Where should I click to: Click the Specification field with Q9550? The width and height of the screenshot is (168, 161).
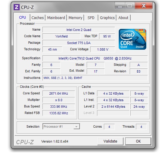95,58
